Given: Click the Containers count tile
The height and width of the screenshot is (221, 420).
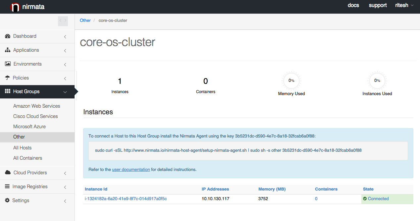Looking at the screenshot, I should click(206, 85).
